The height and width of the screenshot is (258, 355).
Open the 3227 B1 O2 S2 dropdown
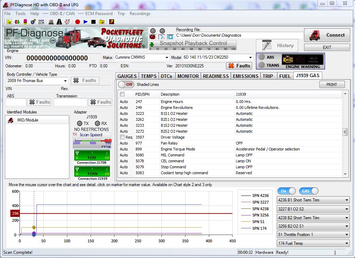(313, 209)
